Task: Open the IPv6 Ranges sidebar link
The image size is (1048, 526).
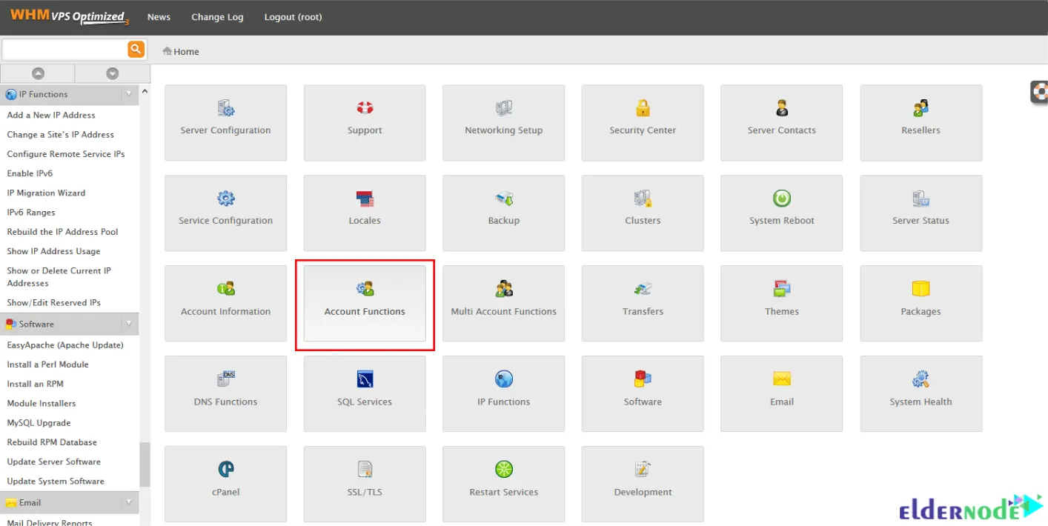Action: tap(31, 212)
